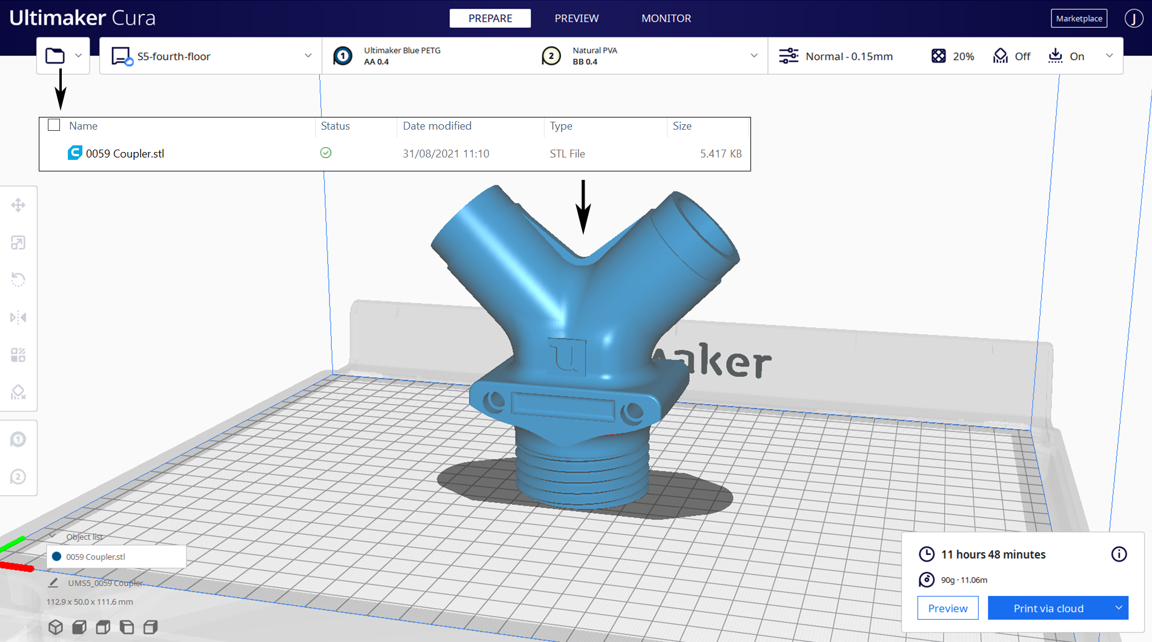
Task: Tick the Name column select-all checkbox
Action: [x=54, y=125]
